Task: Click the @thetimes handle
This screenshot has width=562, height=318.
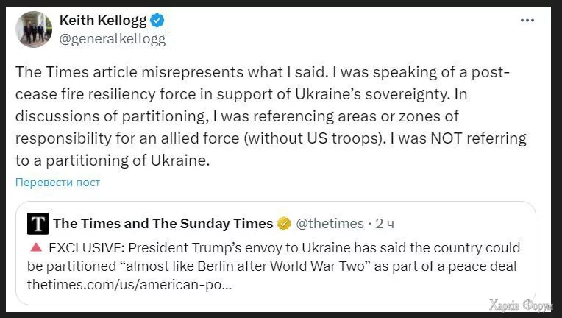Action: [x=330, y=223]
